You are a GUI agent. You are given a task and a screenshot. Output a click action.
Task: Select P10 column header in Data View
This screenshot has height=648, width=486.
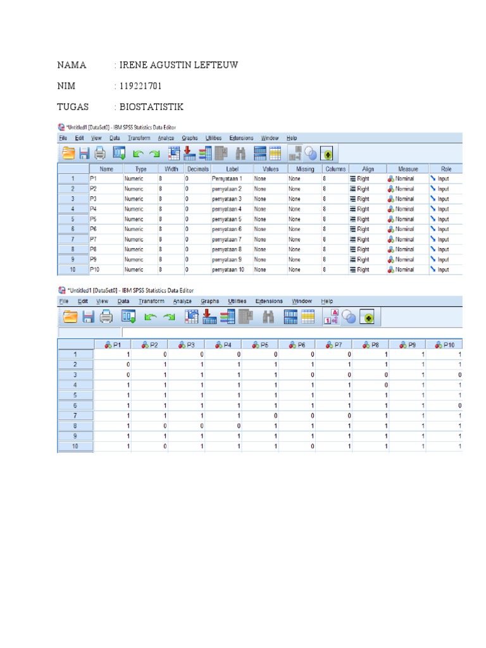444,345
